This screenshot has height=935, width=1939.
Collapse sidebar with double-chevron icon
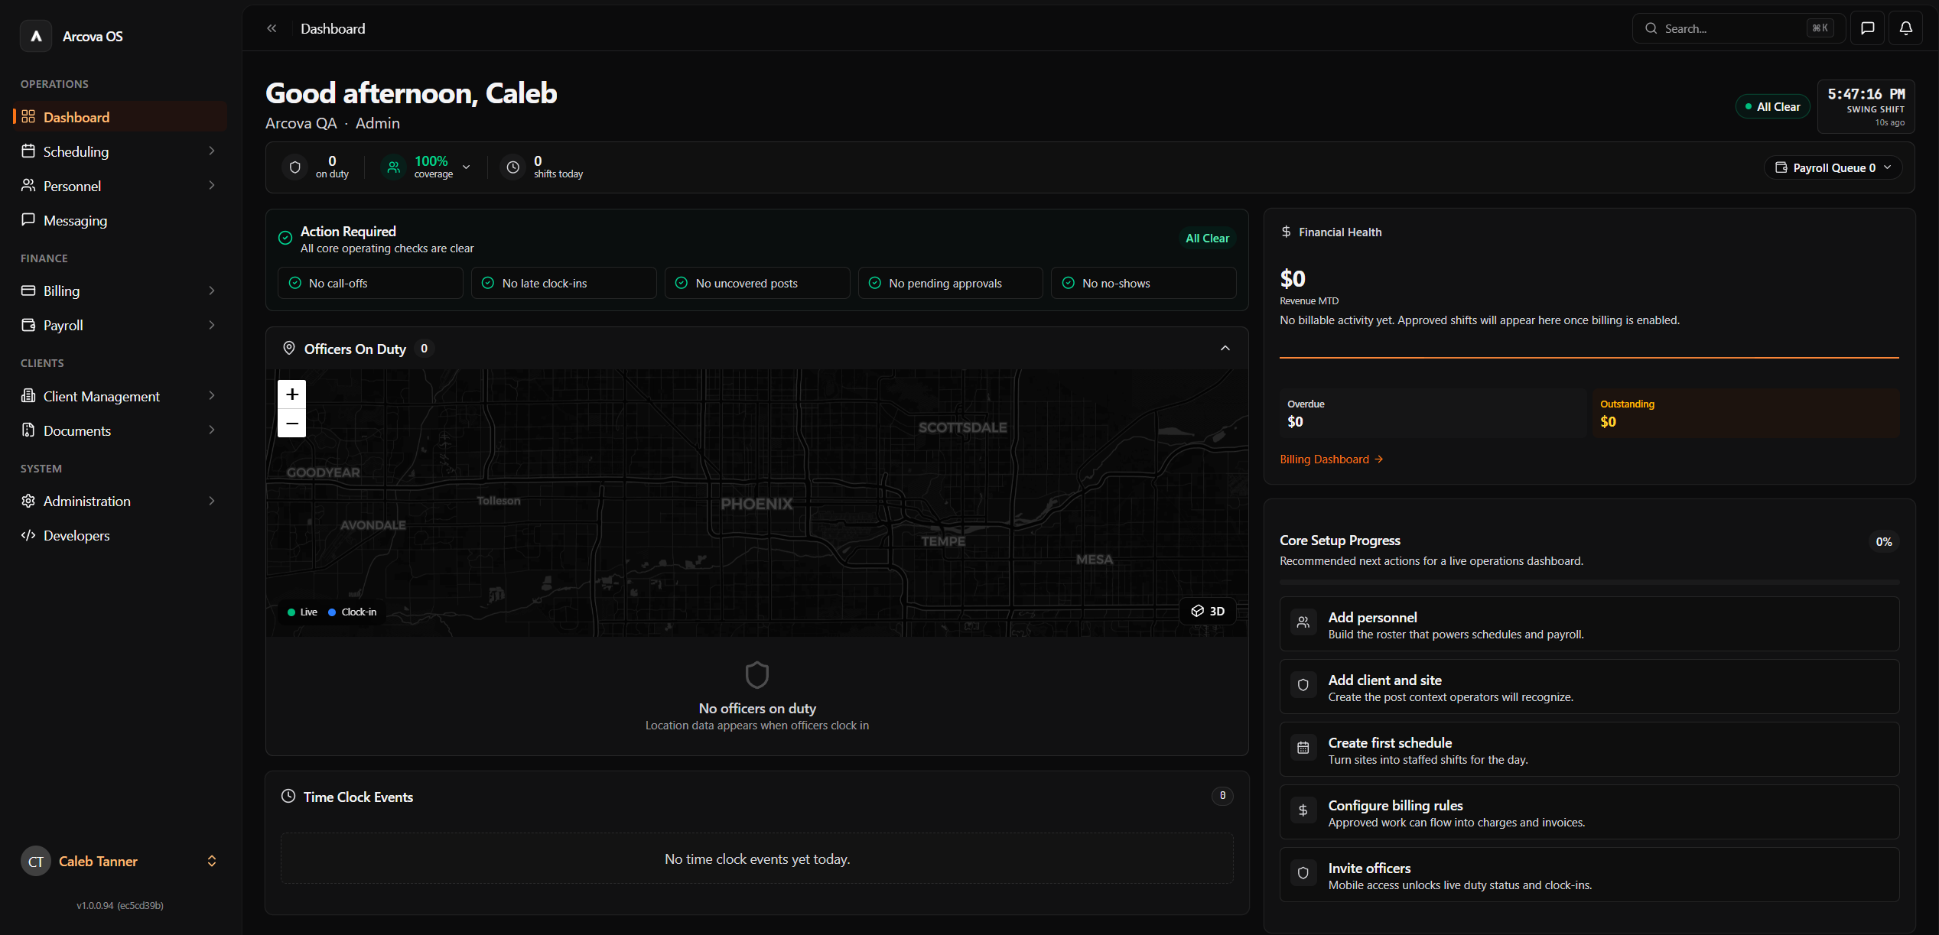coord(272,28)
